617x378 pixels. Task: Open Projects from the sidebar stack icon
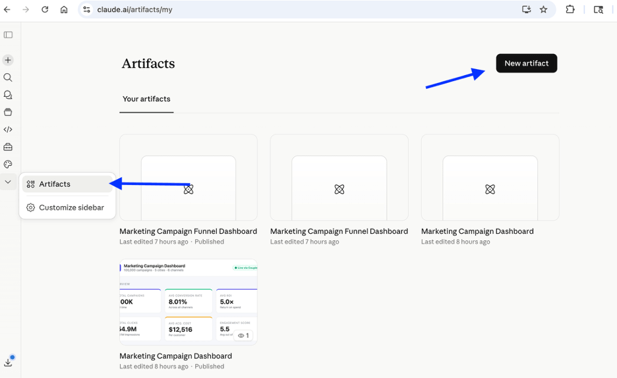coord(8,112)
